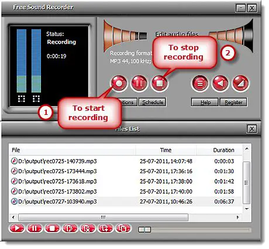Click the horizontal scrollbar thumb in files list
Screen dimensions: 269x249
coord(103,217)
